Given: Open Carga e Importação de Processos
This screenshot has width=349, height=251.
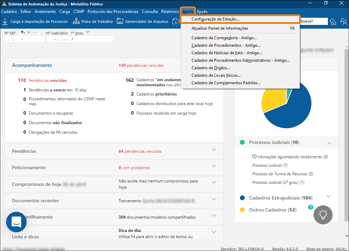Looking at the screenshot, I should (x=35, y=21).
